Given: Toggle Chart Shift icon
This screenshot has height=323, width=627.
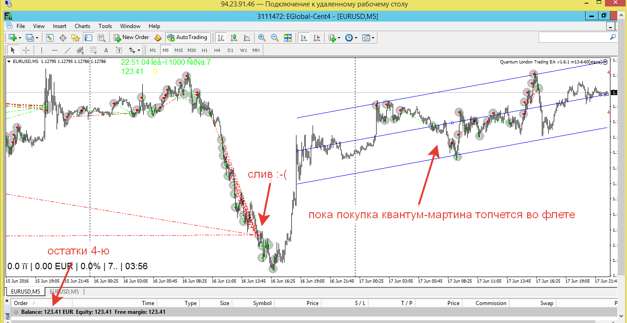Looking at the screenshot, I should point(317,38).
